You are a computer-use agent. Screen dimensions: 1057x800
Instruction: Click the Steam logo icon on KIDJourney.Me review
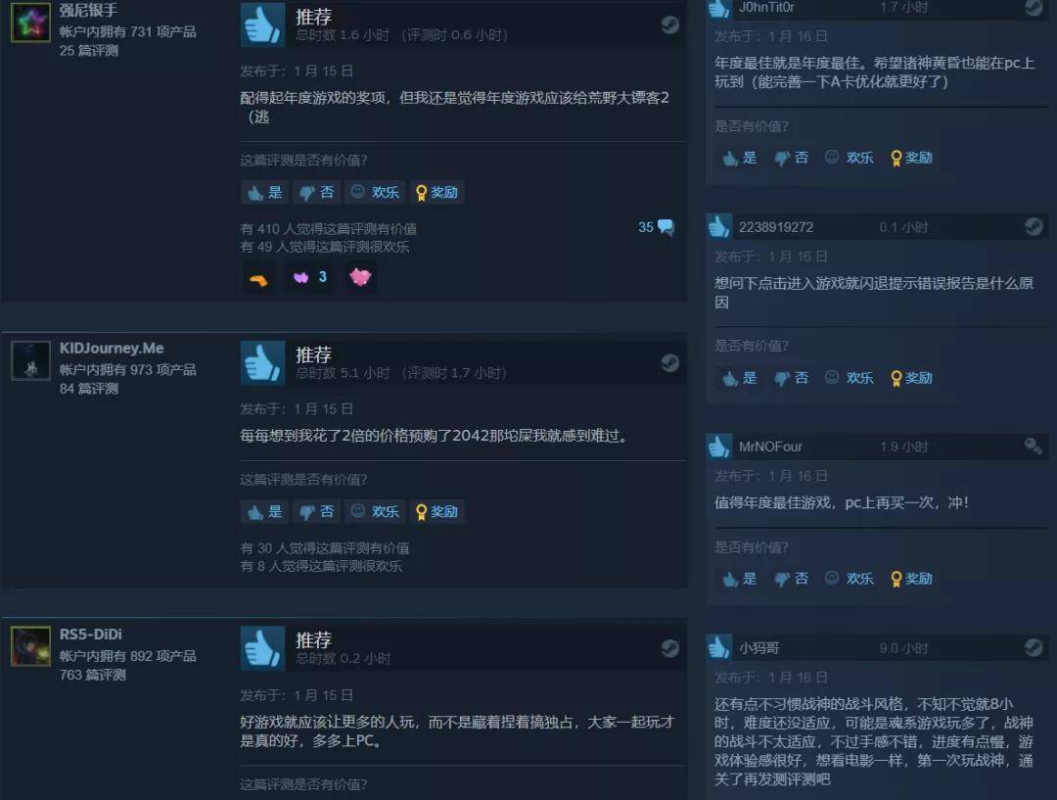click(669, 363)
